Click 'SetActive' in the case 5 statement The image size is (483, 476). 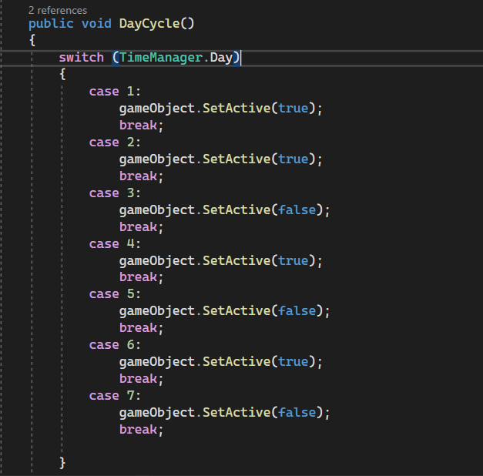(x=236, y=311)
